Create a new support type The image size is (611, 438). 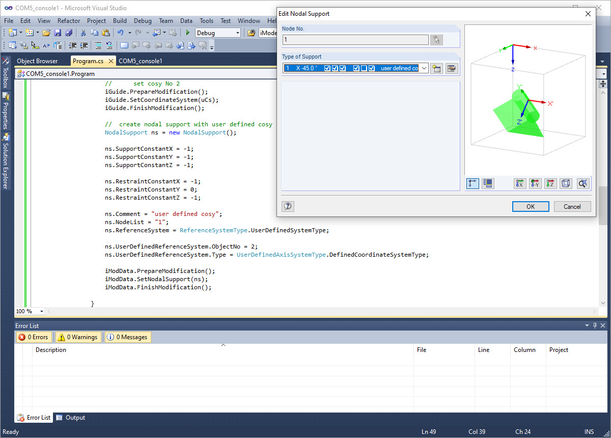436,68
